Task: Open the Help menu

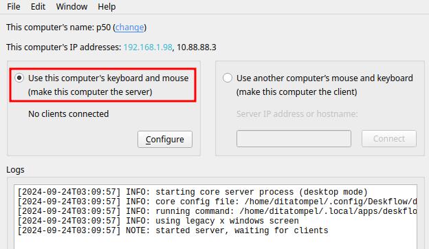Action: pos(107,6)
